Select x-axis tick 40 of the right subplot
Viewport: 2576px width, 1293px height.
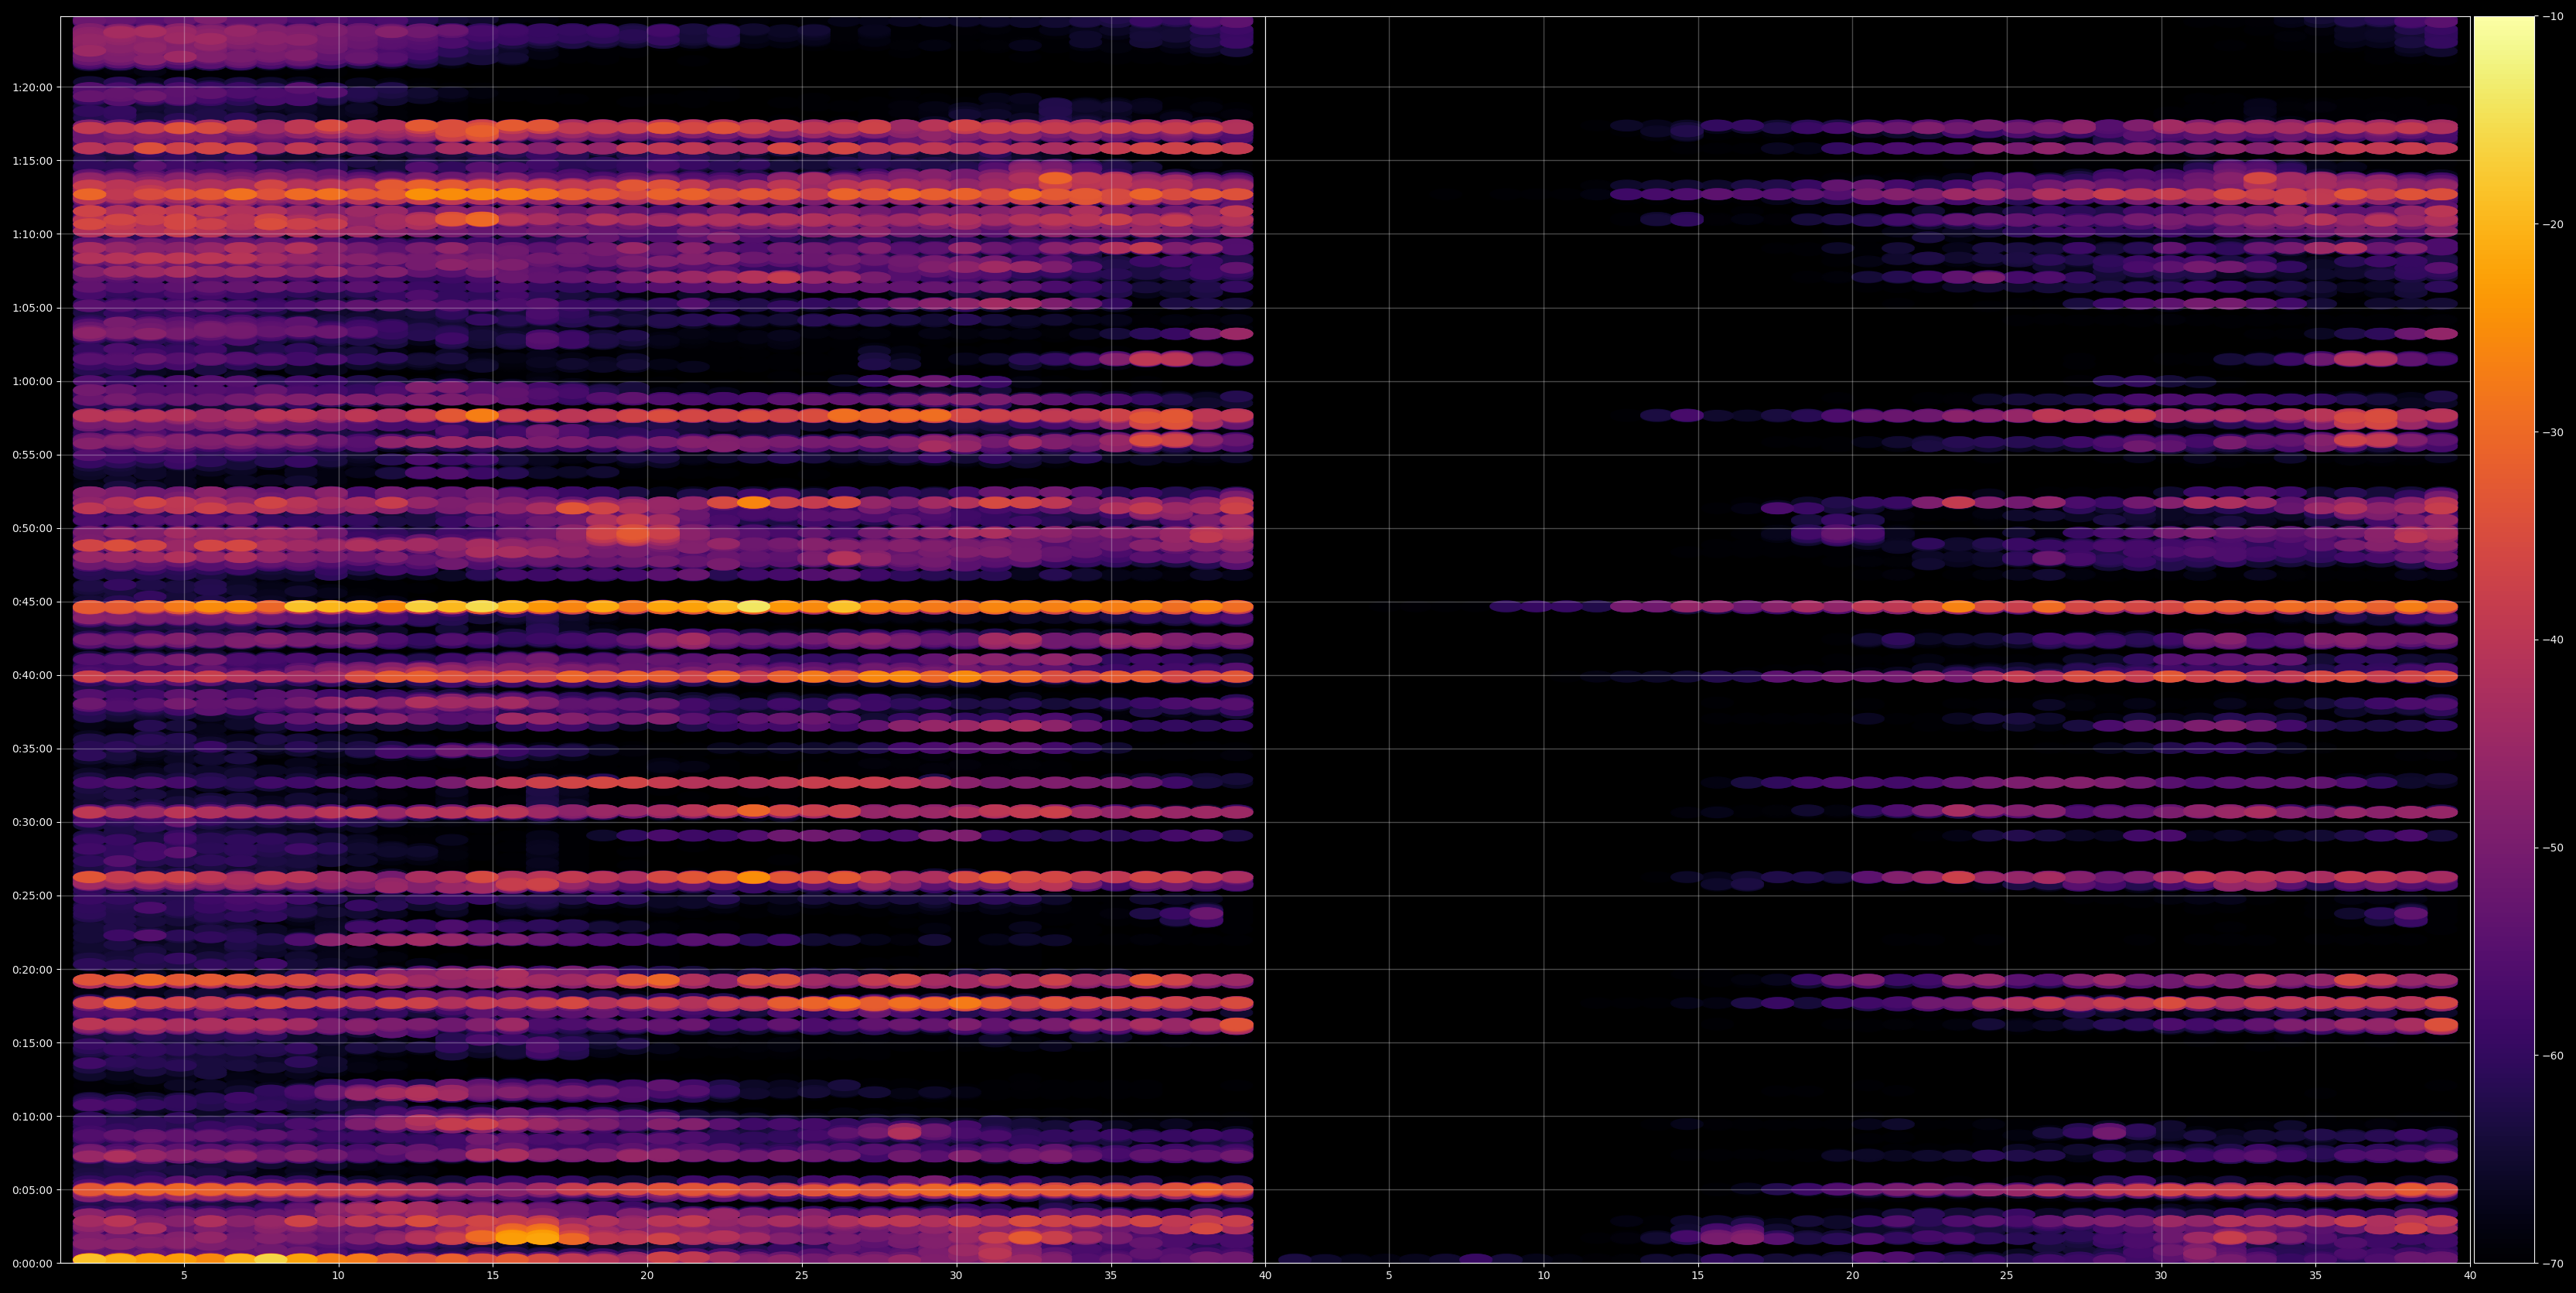click(x=2470, y=1276)
